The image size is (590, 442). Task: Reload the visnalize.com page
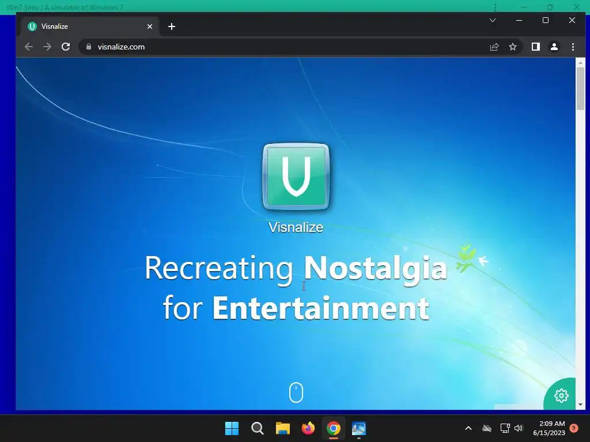coord(66,47)
